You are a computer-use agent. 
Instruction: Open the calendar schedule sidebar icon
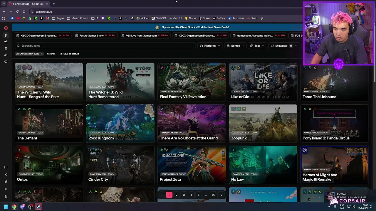(6, 48)
